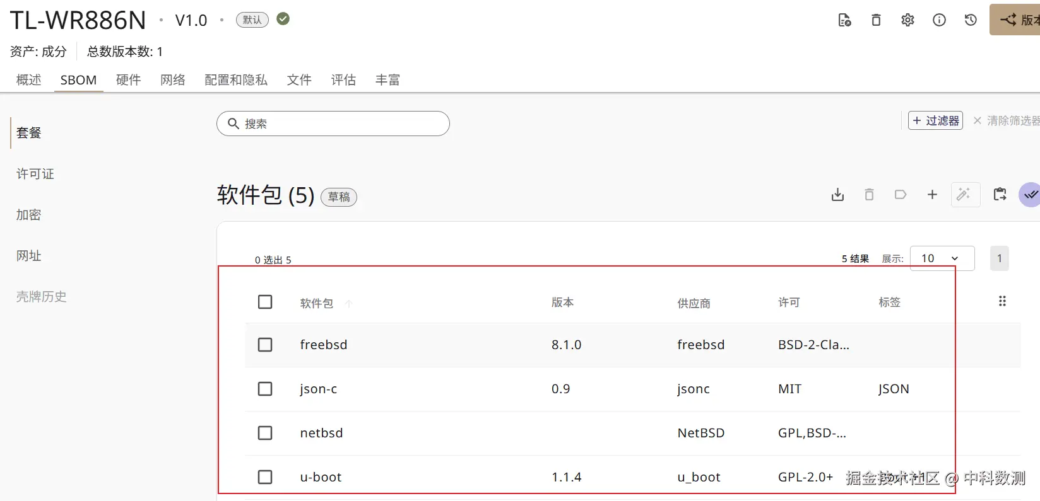This screenshot has height=501, width=1040.
Task: Open the 过滤器 filter menu
Action: click(x=935, y=120)
